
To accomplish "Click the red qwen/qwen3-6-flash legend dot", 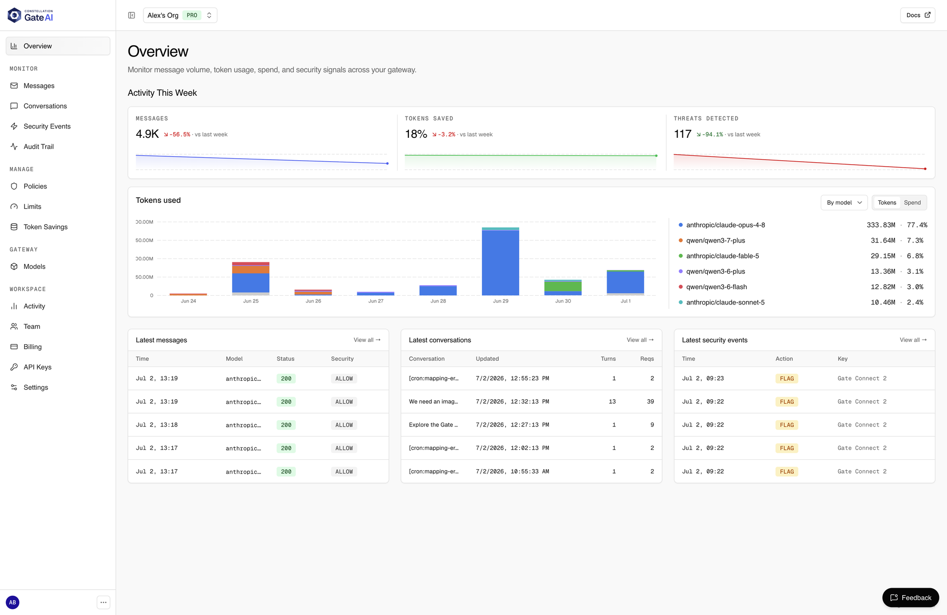I will coord(680,287).
